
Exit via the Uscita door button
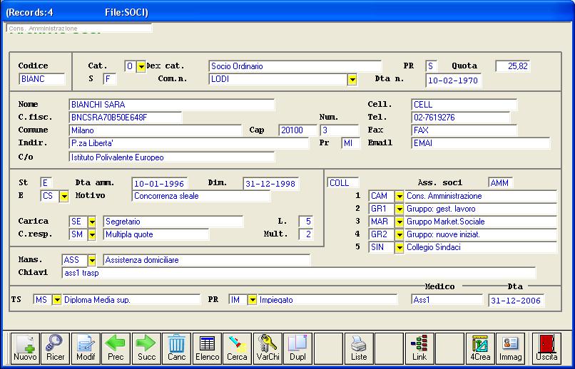pos(546,348)
